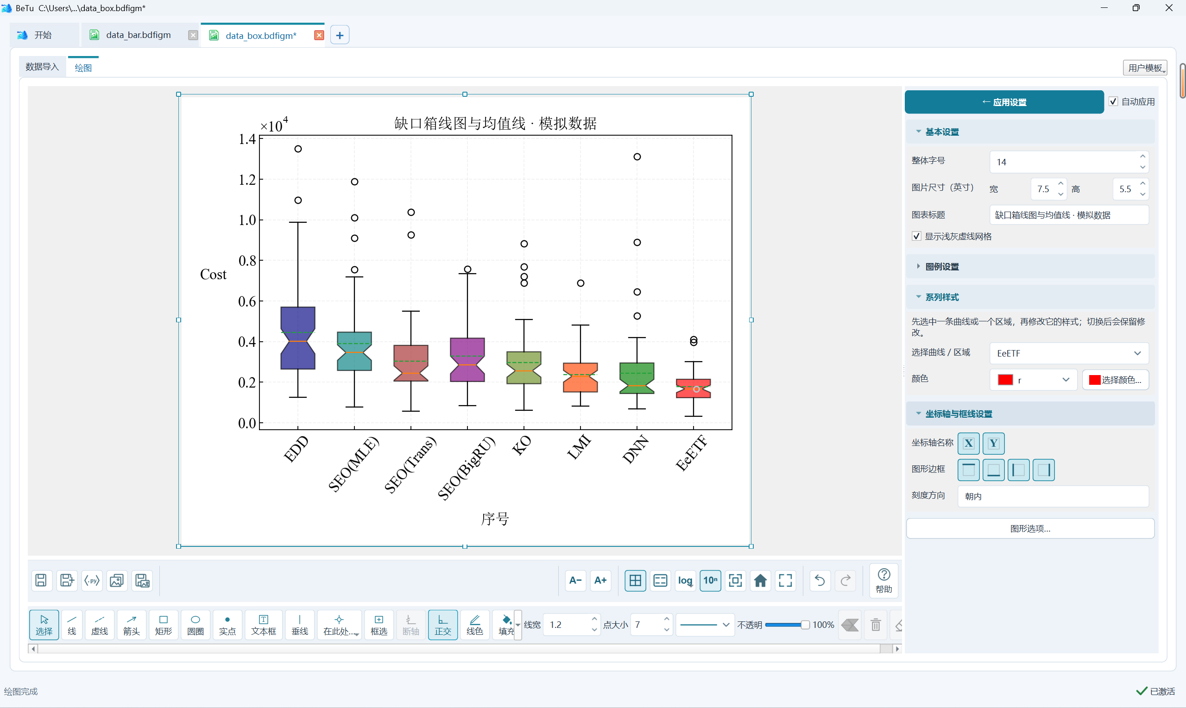The height and width of the screenshot is (708, 1186).
Task: Toggle the X axis name button
Action: coord(968,443)
